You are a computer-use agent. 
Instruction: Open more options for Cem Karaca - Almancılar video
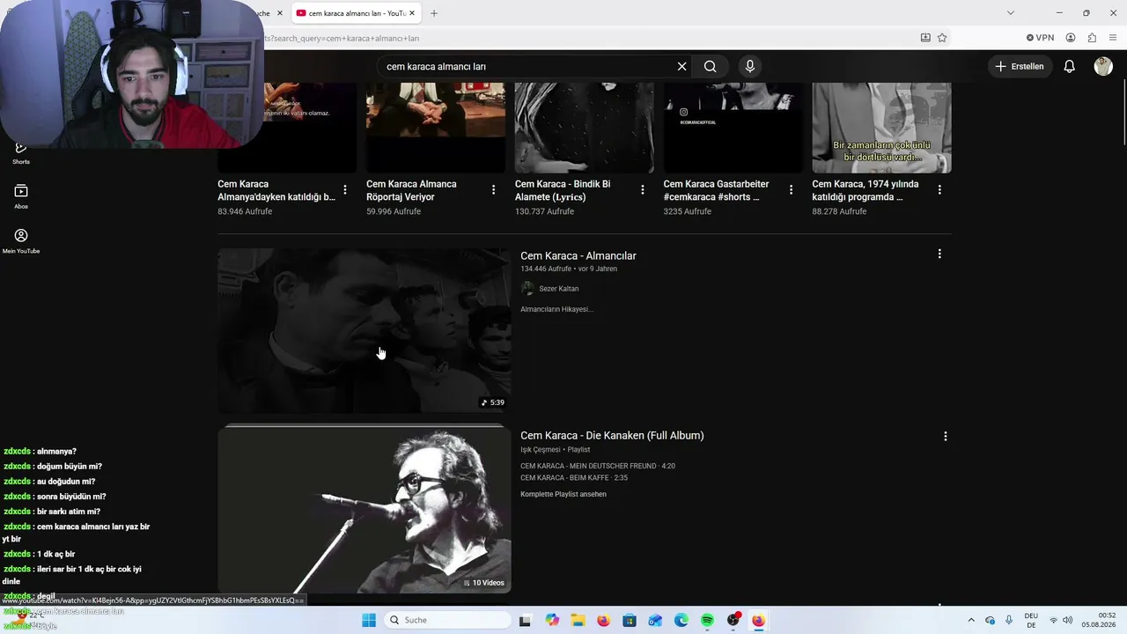pyautogui.click(x=939, y=254)
